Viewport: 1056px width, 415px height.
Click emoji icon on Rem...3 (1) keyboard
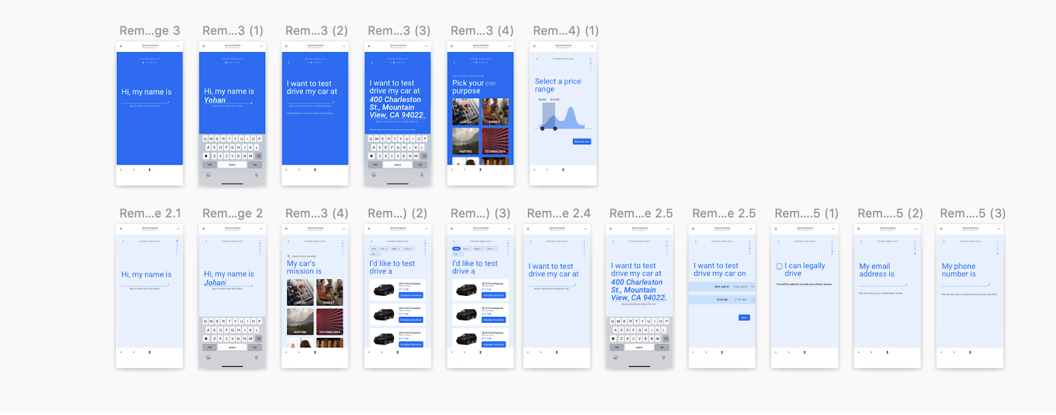tap(209, 175)
